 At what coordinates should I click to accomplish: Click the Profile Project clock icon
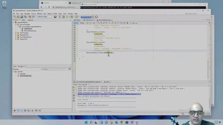tap(77, 17)
